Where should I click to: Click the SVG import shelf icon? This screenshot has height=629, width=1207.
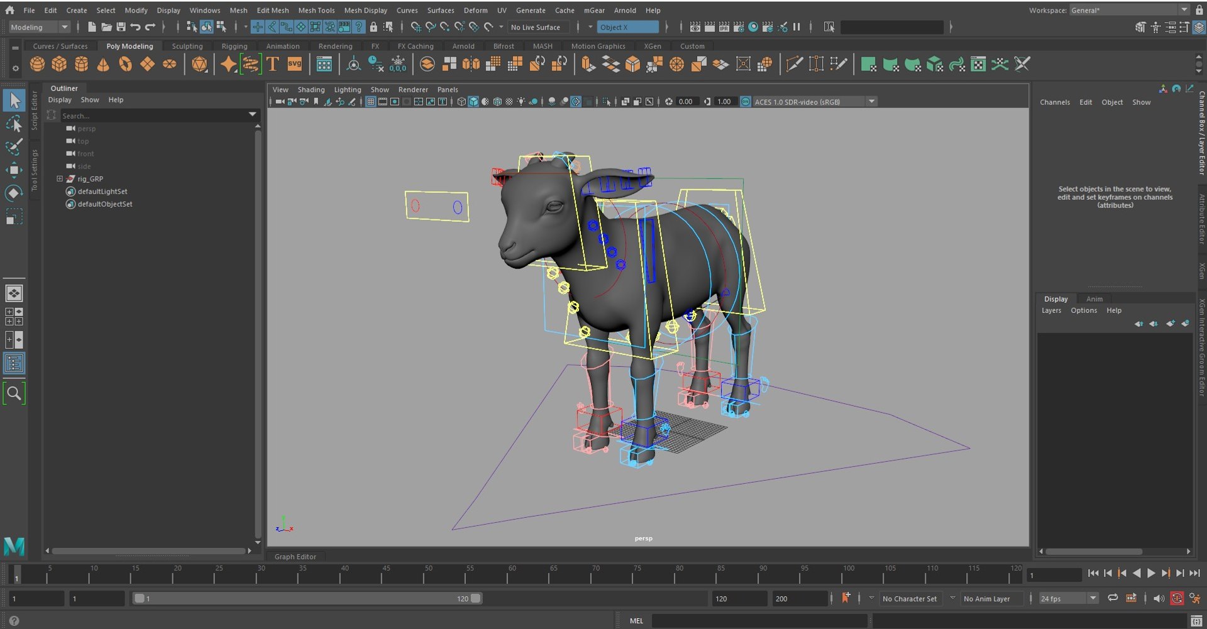point(294,64)
